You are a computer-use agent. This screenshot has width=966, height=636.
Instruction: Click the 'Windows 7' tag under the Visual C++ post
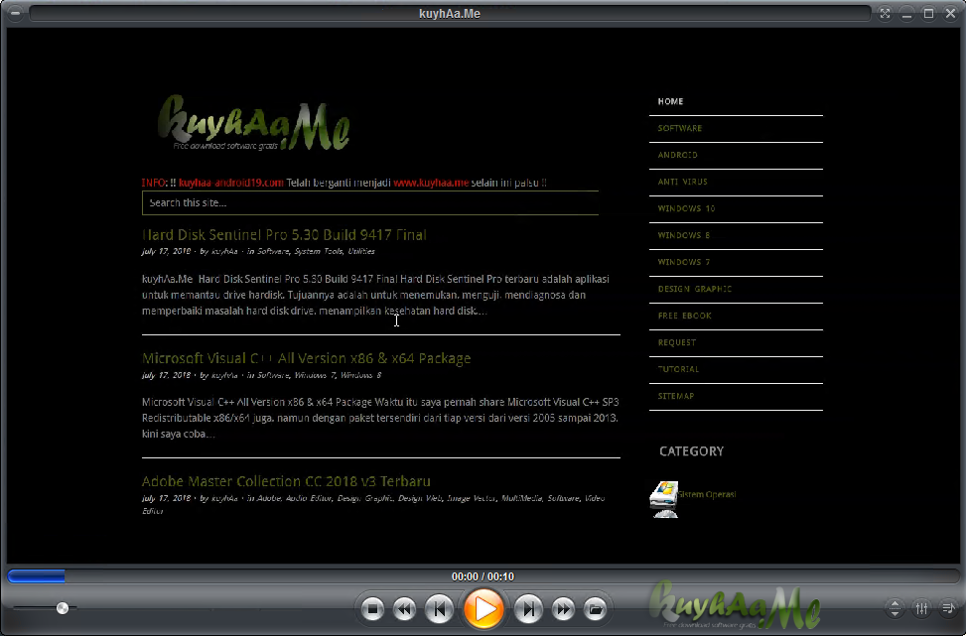point(315,375)
